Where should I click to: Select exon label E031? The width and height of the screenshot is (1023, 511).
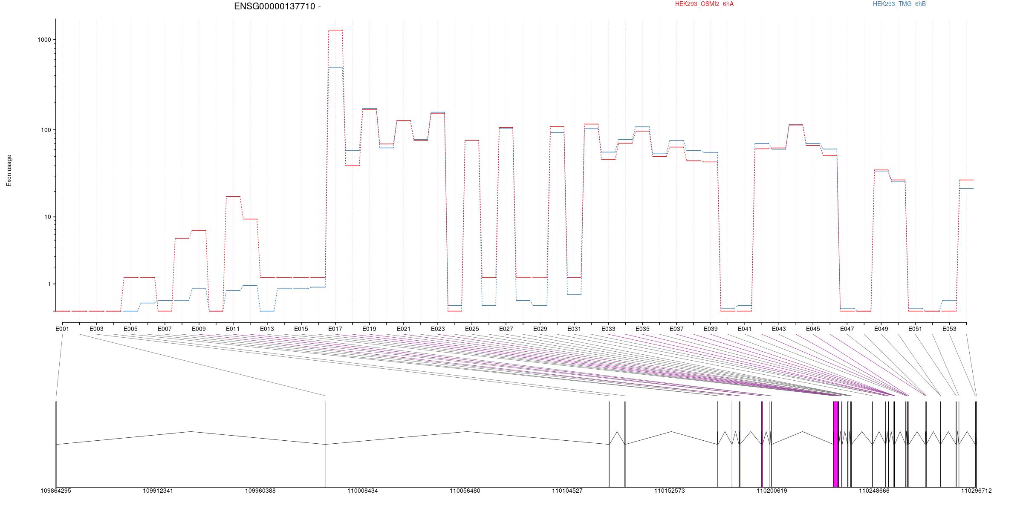pos(574,329)
